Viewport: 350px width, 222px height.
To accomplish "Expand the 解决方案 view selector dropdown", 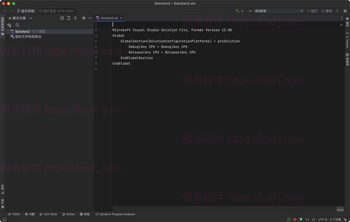I will [31, 18].
